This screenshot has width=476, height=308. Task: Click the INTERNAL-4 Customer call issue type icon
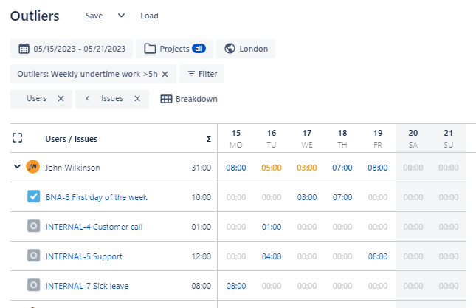pos(33,227)
